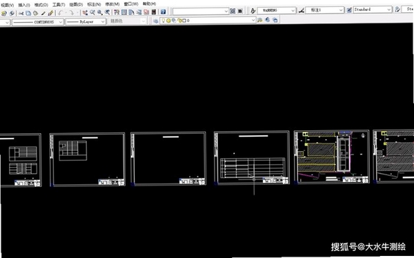The image size is (414, 258).
Task: Open the 标注(N) menu
Action: pos(94,5)
